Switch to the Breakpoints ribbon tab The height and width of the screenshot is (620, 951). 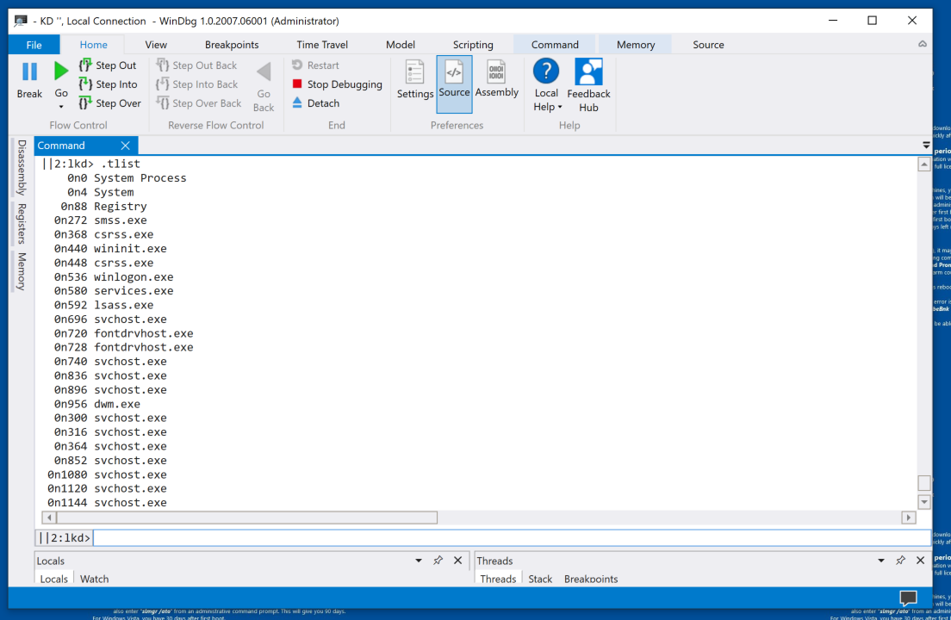tap(232, 44)
